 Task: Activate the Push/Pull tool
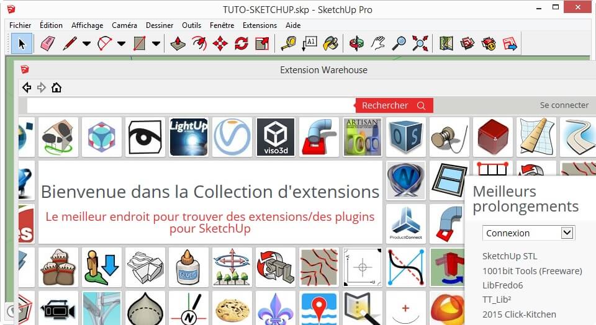[x=178, y=43]
